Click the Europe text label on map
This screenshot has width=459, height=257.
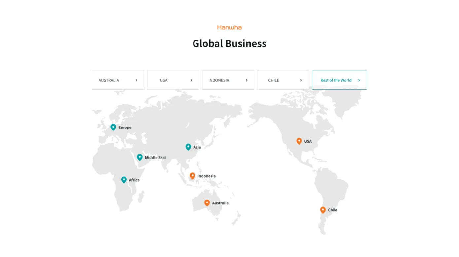click(125, 128)
